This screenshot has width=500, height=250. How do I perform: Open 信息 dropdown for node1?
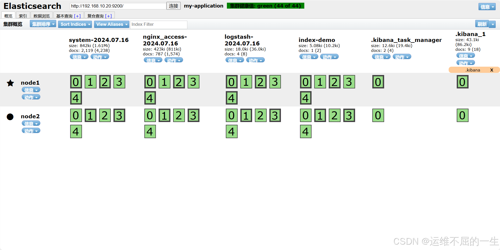[x=31, y=90]
